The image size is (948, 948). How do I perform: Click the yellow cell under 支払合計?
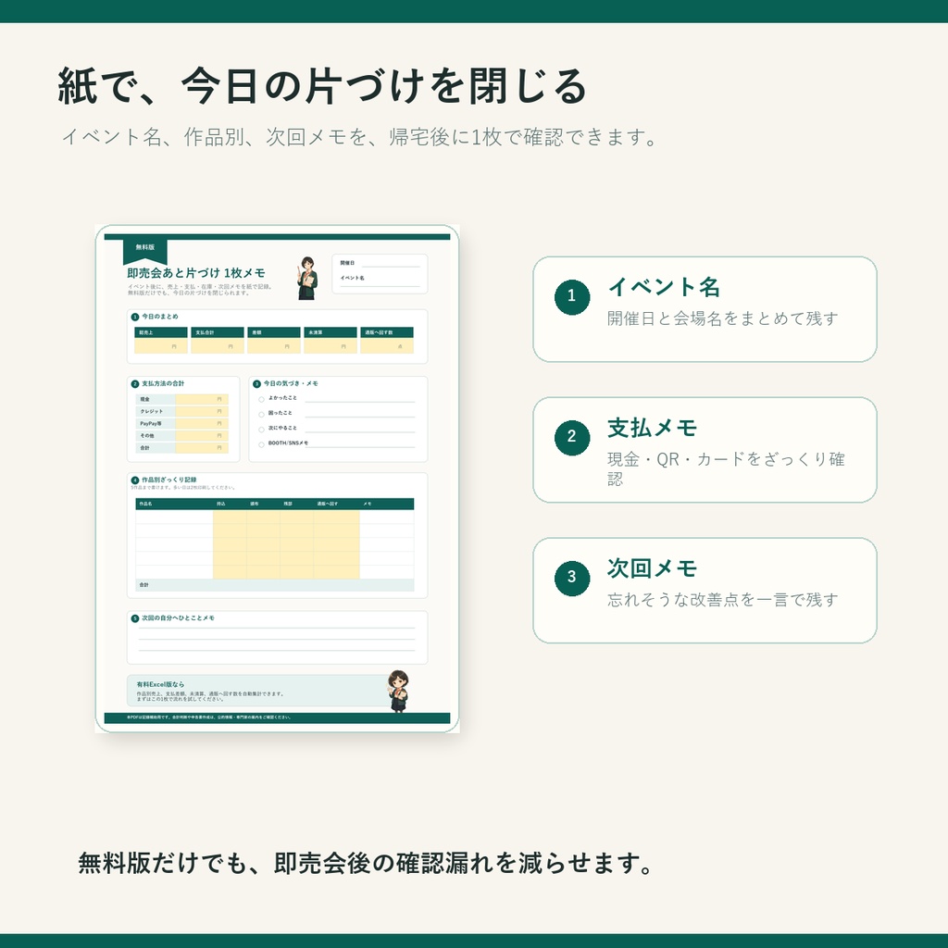tap(217, 346)
